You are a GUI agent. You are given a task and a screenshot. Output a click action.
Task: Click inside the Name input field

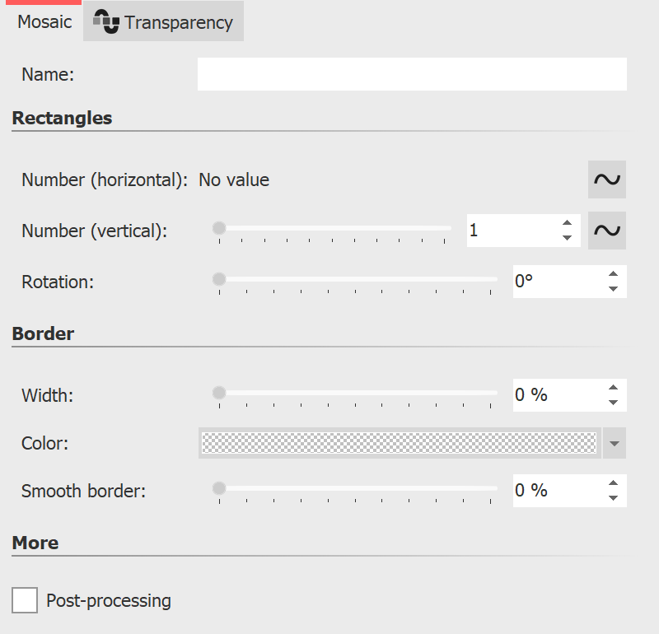[410, 74]
